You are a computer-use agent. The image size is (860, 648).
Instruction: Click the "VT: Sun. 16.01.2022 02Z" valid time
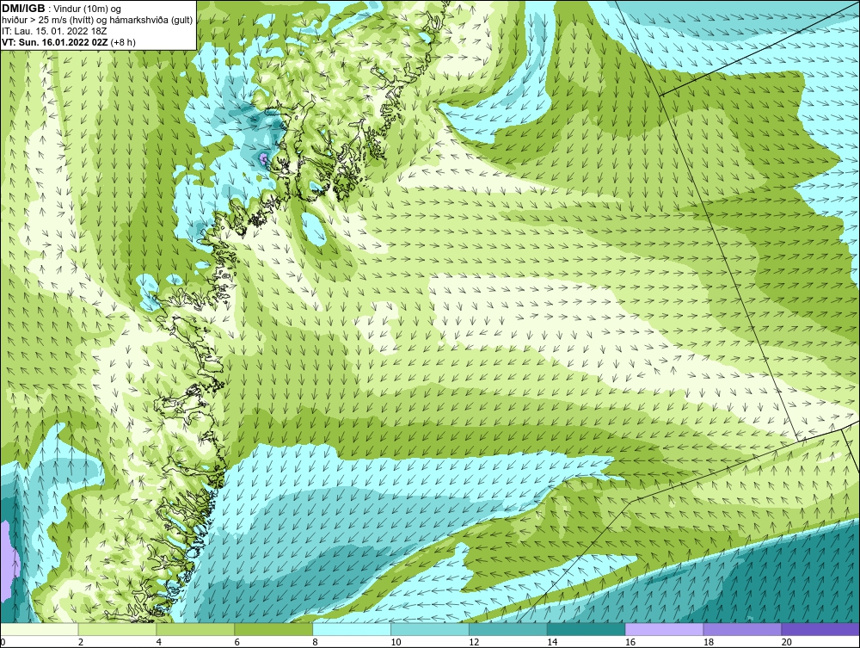click(x=55, y=42)
